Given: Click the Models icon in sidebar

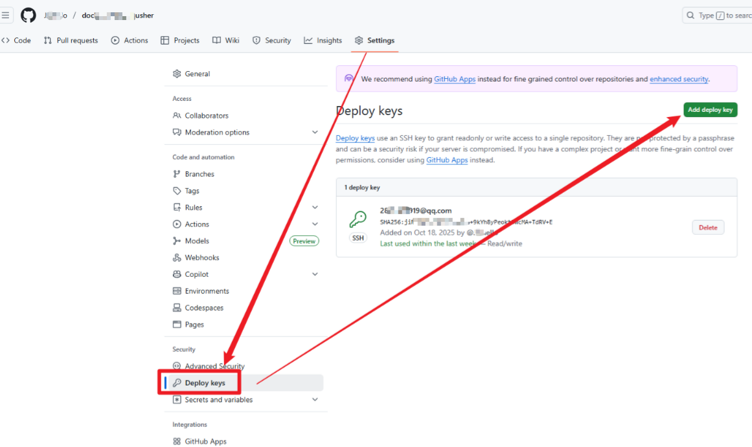Looking at the screenshot, I should click(177, 241).
